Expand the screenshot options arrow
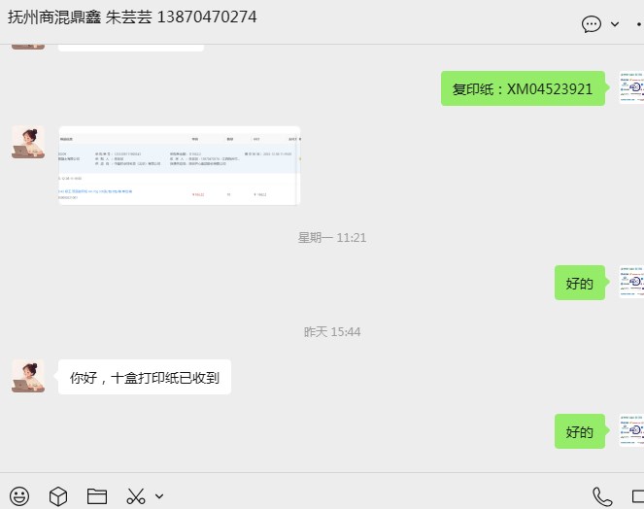This screenshot has height=509, width=644. click(x=159, y=496)
